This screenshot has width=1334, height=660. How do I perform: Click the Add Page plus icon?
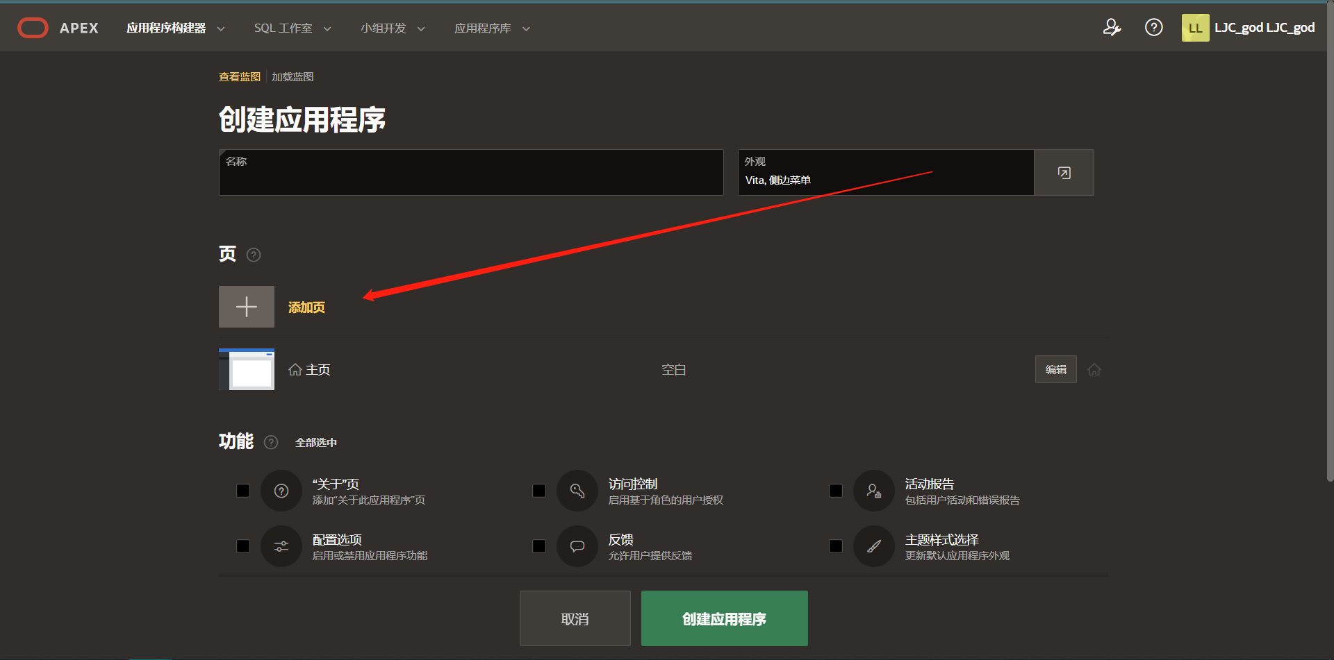tap(246, 306)
